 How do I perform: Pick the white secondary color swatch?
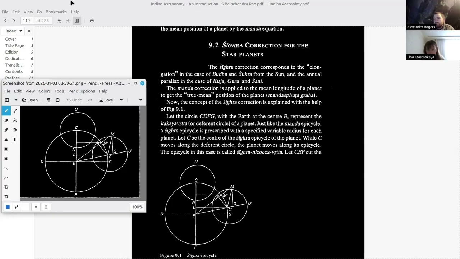[x=25, y=207]
